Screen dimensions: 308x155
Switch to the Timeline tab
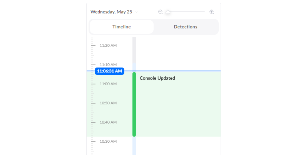[x=122, y=27]
